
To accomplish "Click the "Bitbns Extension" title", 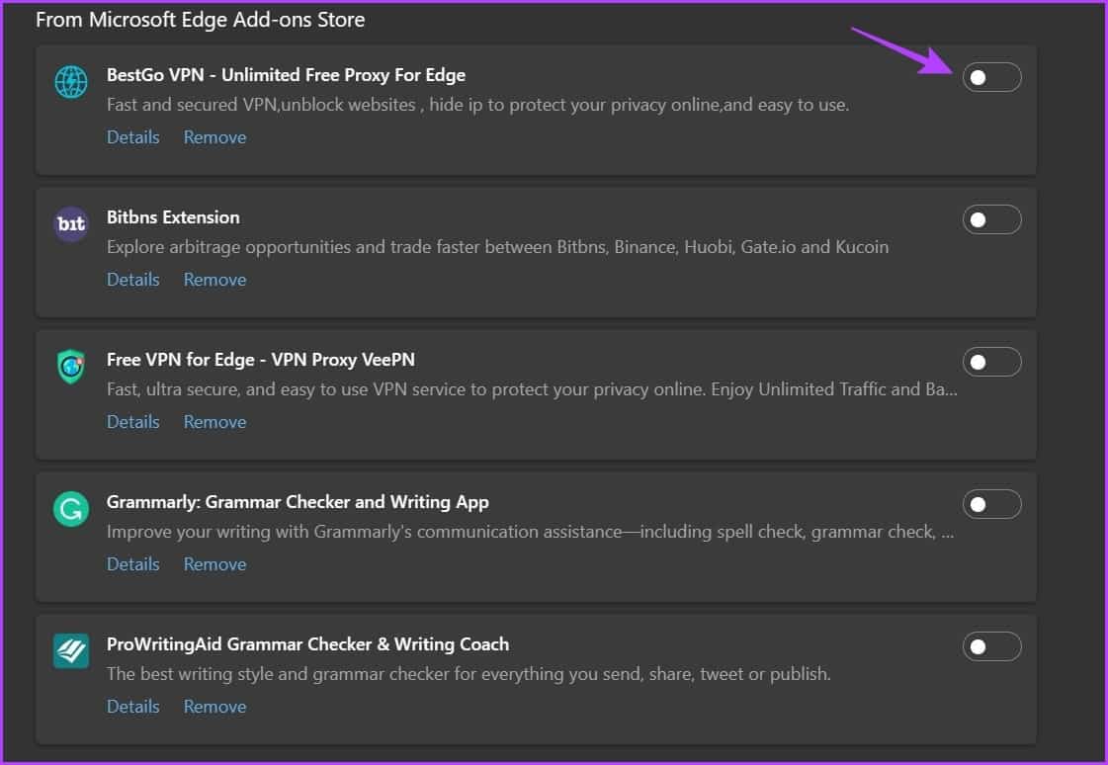I will coord(173,216).
